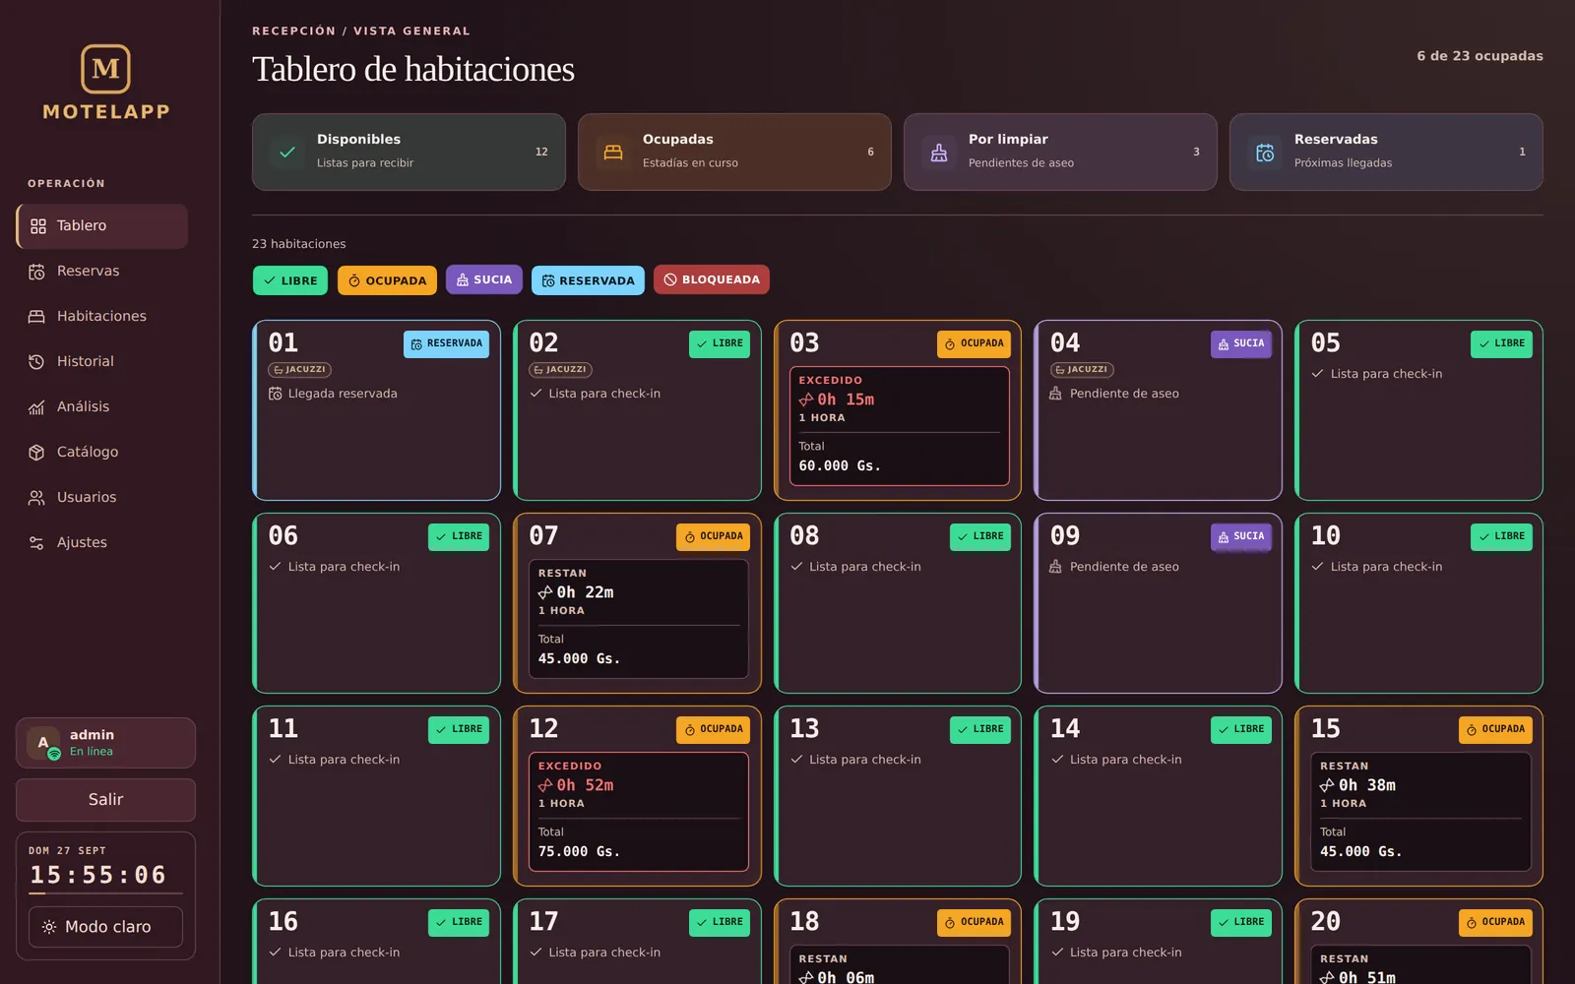The width and height of the screenshot is (1575, 984).
Task: Open the remaining time panel of room 07
Action: (x=639, y=619)
